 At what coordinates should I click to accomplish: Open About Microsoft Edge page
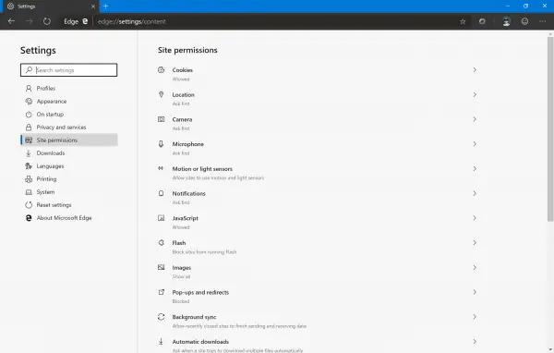tap(69, 218)
